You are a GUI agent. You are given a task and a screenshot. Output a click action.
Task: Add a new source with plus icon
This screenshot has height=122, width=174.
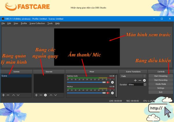tap(36, 95)
